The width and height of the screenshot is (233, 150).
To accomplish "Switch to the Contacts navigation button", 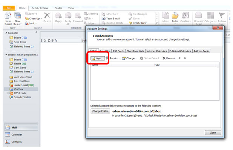I will [21, 142].
